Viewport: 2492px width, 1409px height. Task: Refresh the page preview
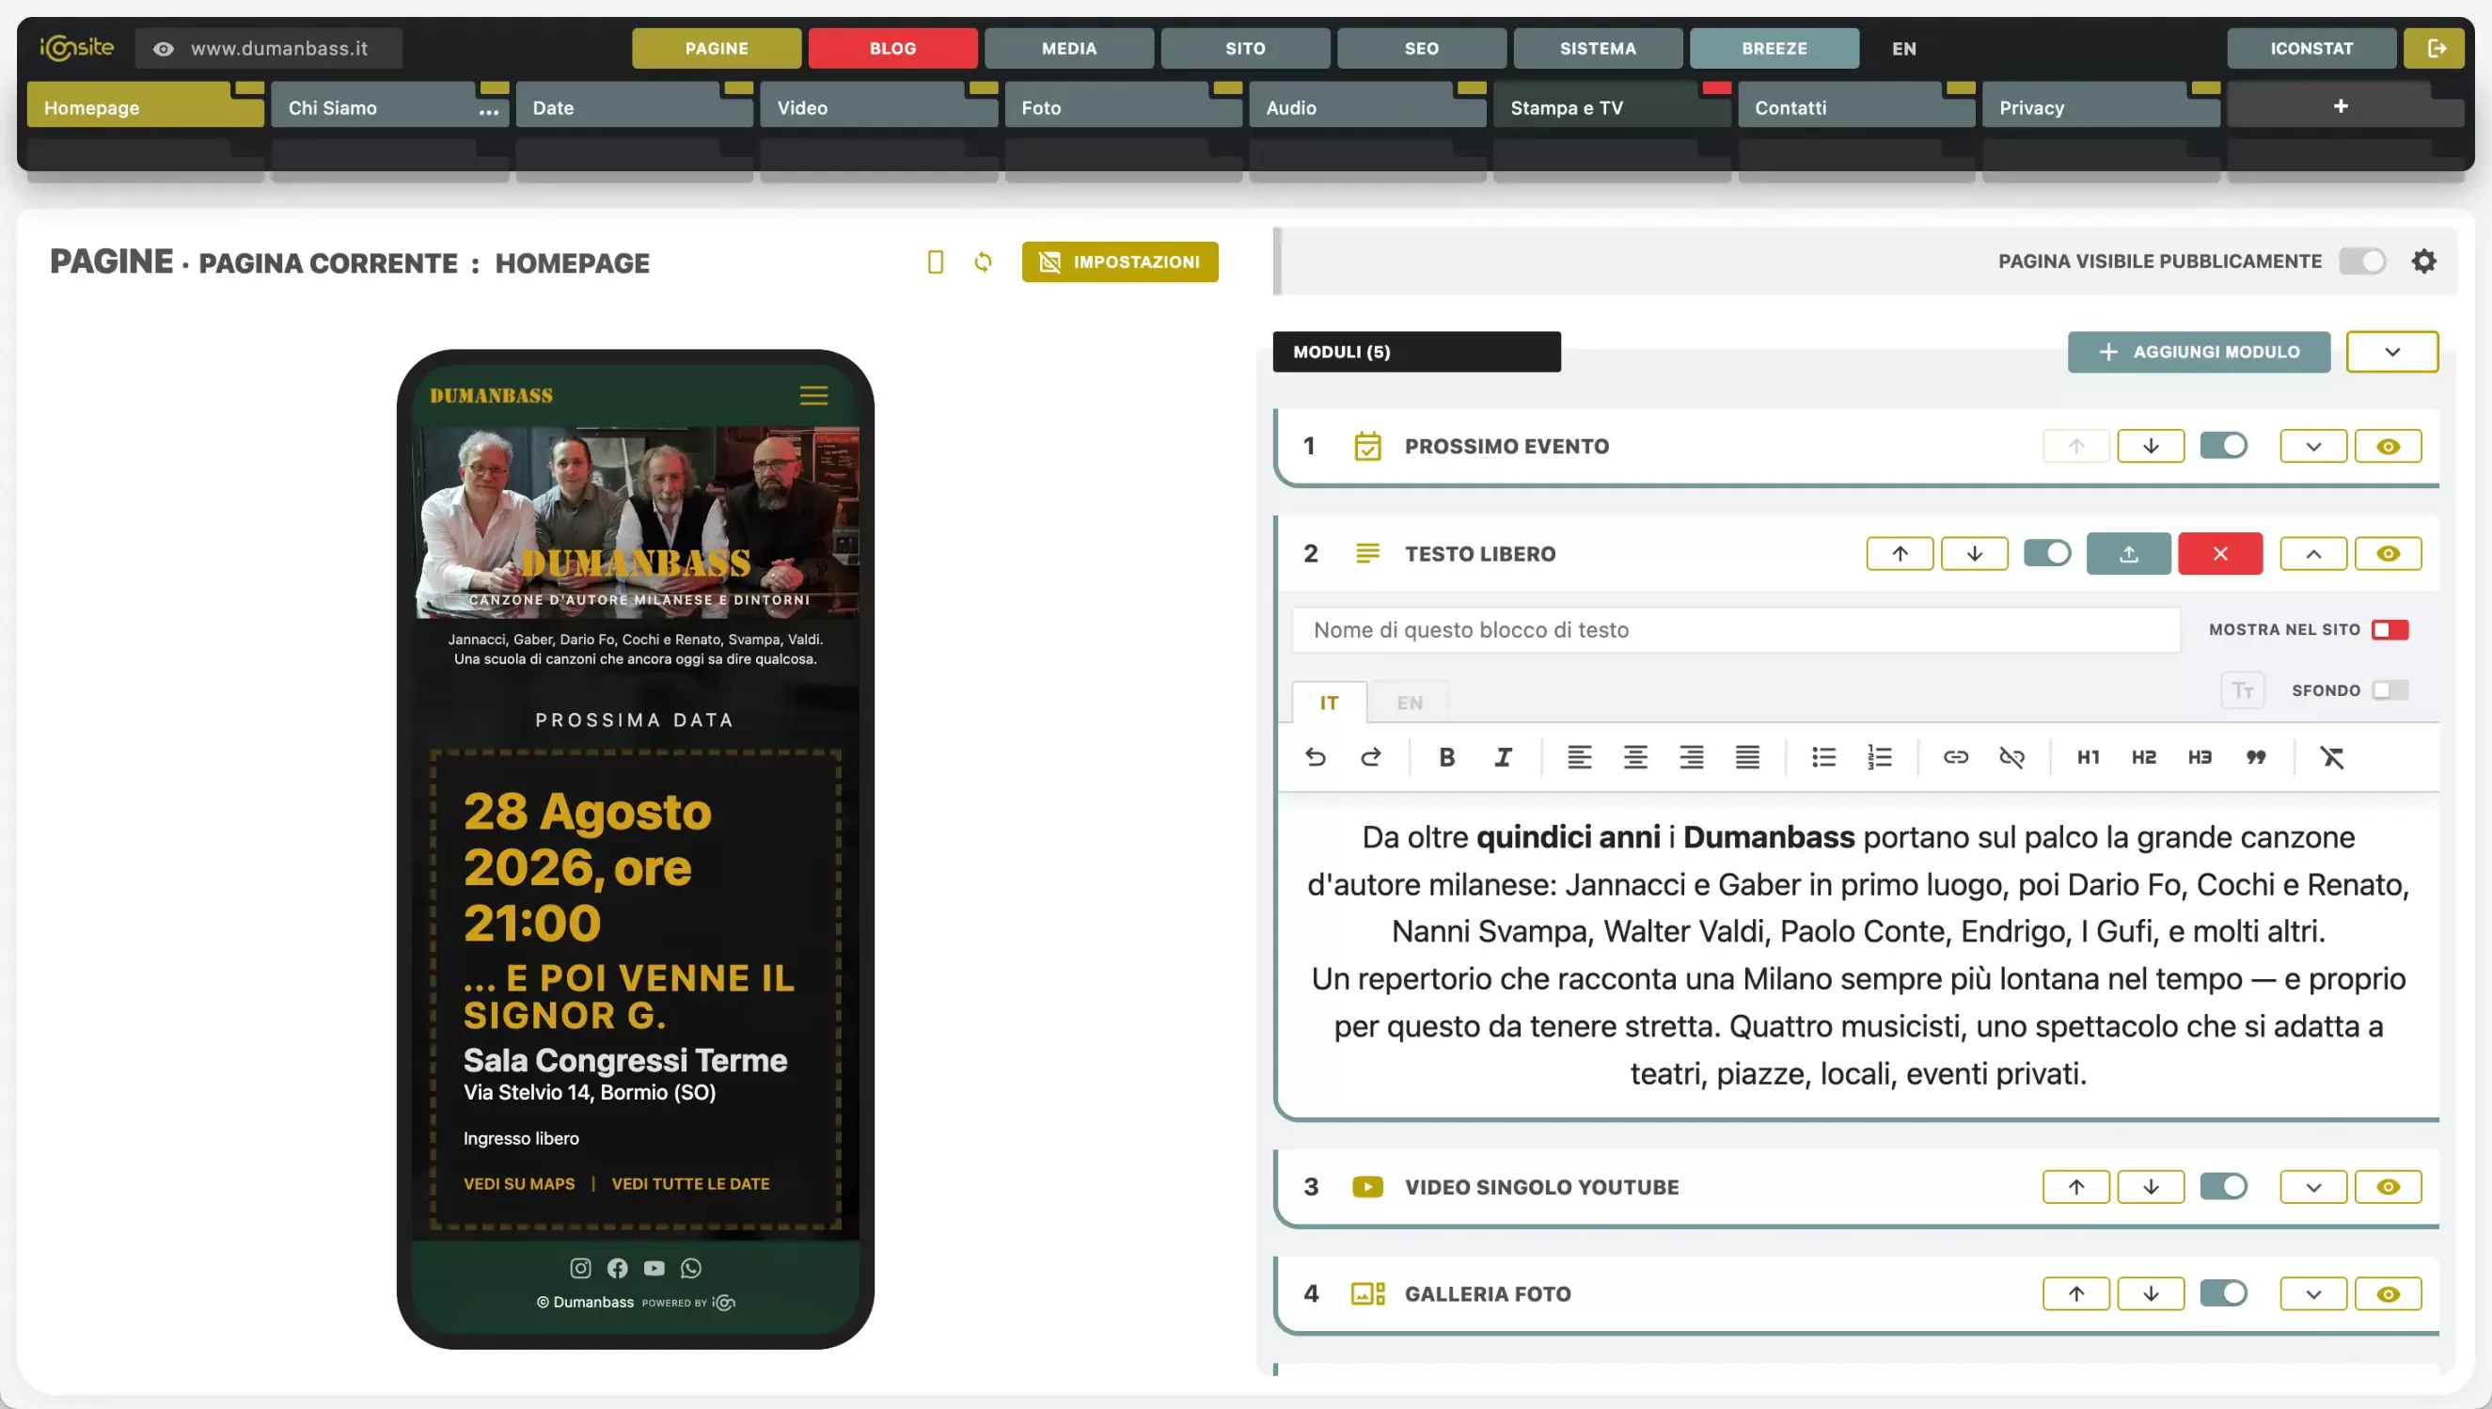coord(983,262)
